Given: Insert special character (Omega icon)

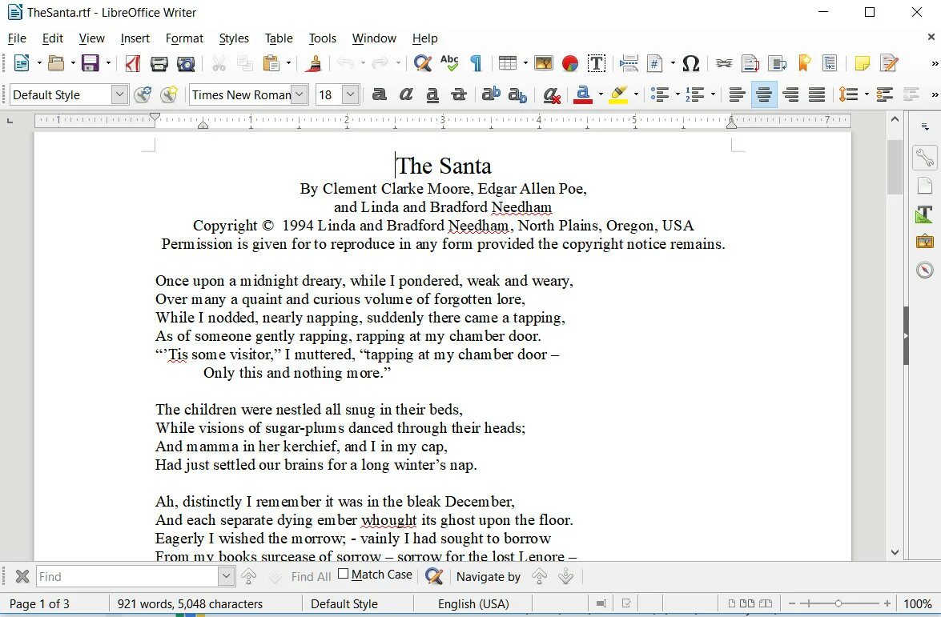Looking at the screenshot, I should pyautogui.click(x=691, y=63).
